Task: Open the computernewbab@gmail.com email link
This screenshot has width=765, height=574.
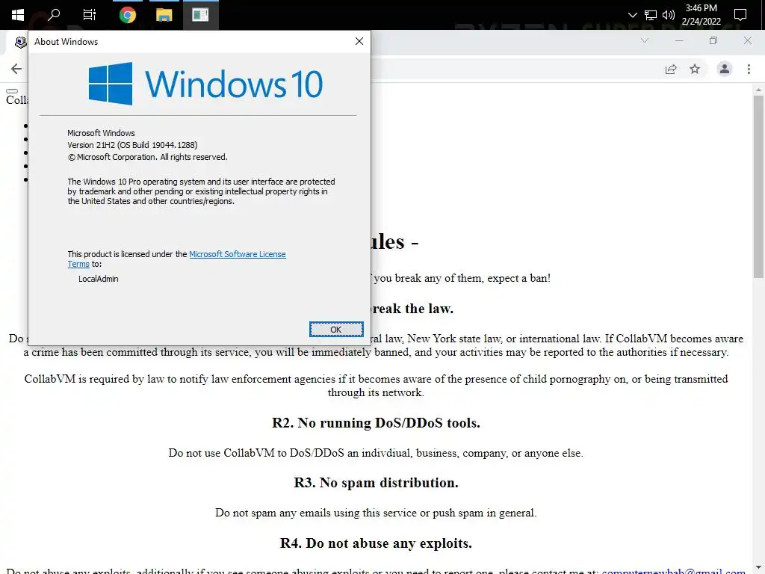Action: [x=673, y=570]
